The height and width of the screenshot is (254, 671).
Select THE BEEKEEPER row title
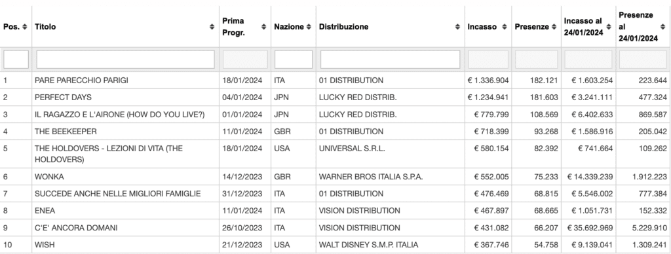(x=66, y=132)
